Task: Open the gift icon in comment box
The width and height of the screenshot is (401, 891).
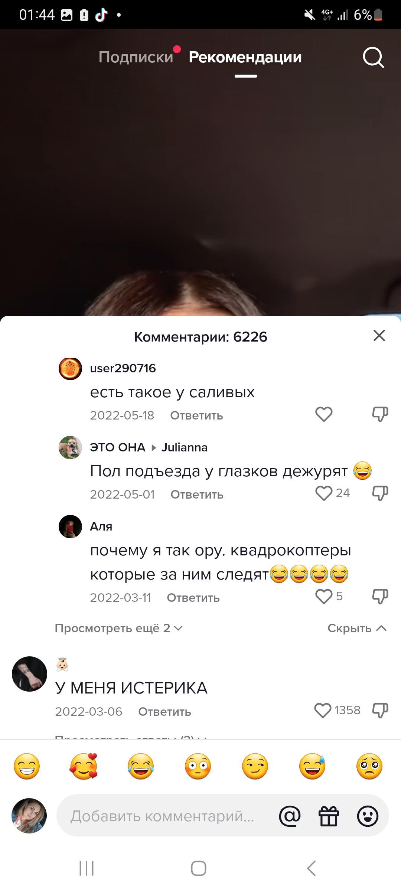Action: click(x=329, y=816)
